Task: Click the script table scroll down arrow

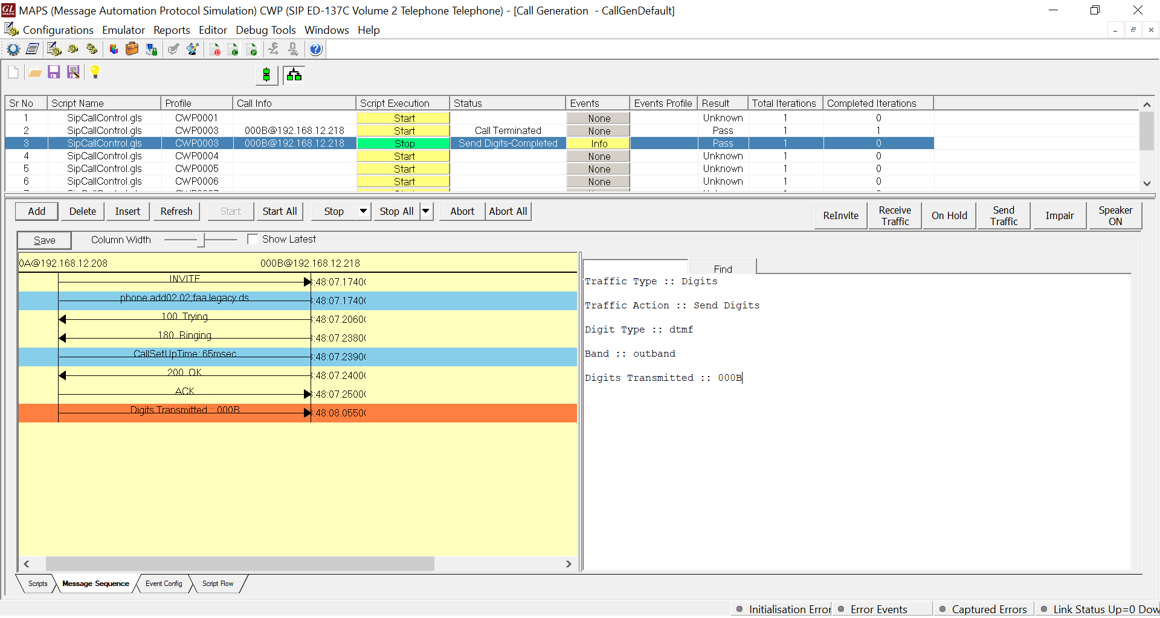Action: (1147, 183)
